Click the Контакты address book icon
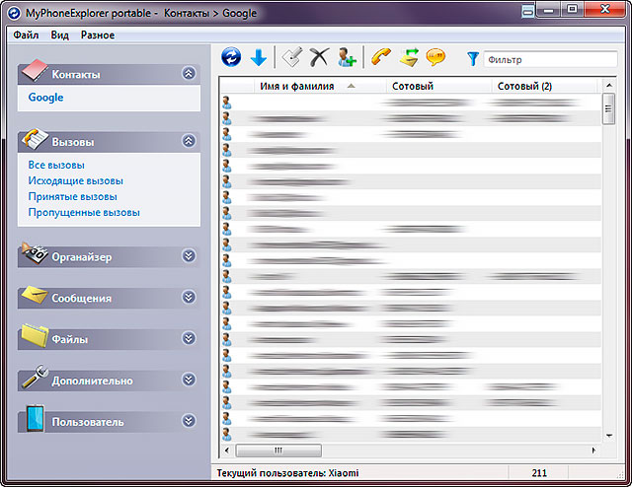The image size is (632, 487). click(35, 70)
